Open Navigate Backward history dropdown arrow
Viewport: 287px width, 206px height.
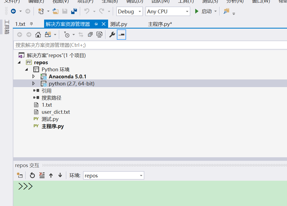point(20,11)
